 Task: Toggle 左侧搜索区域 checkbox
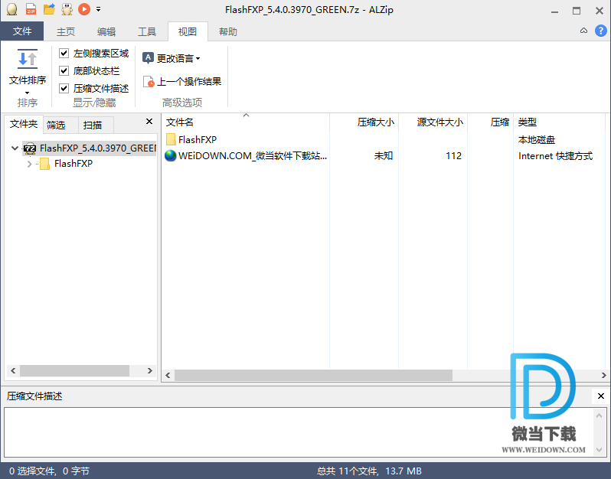64,53
